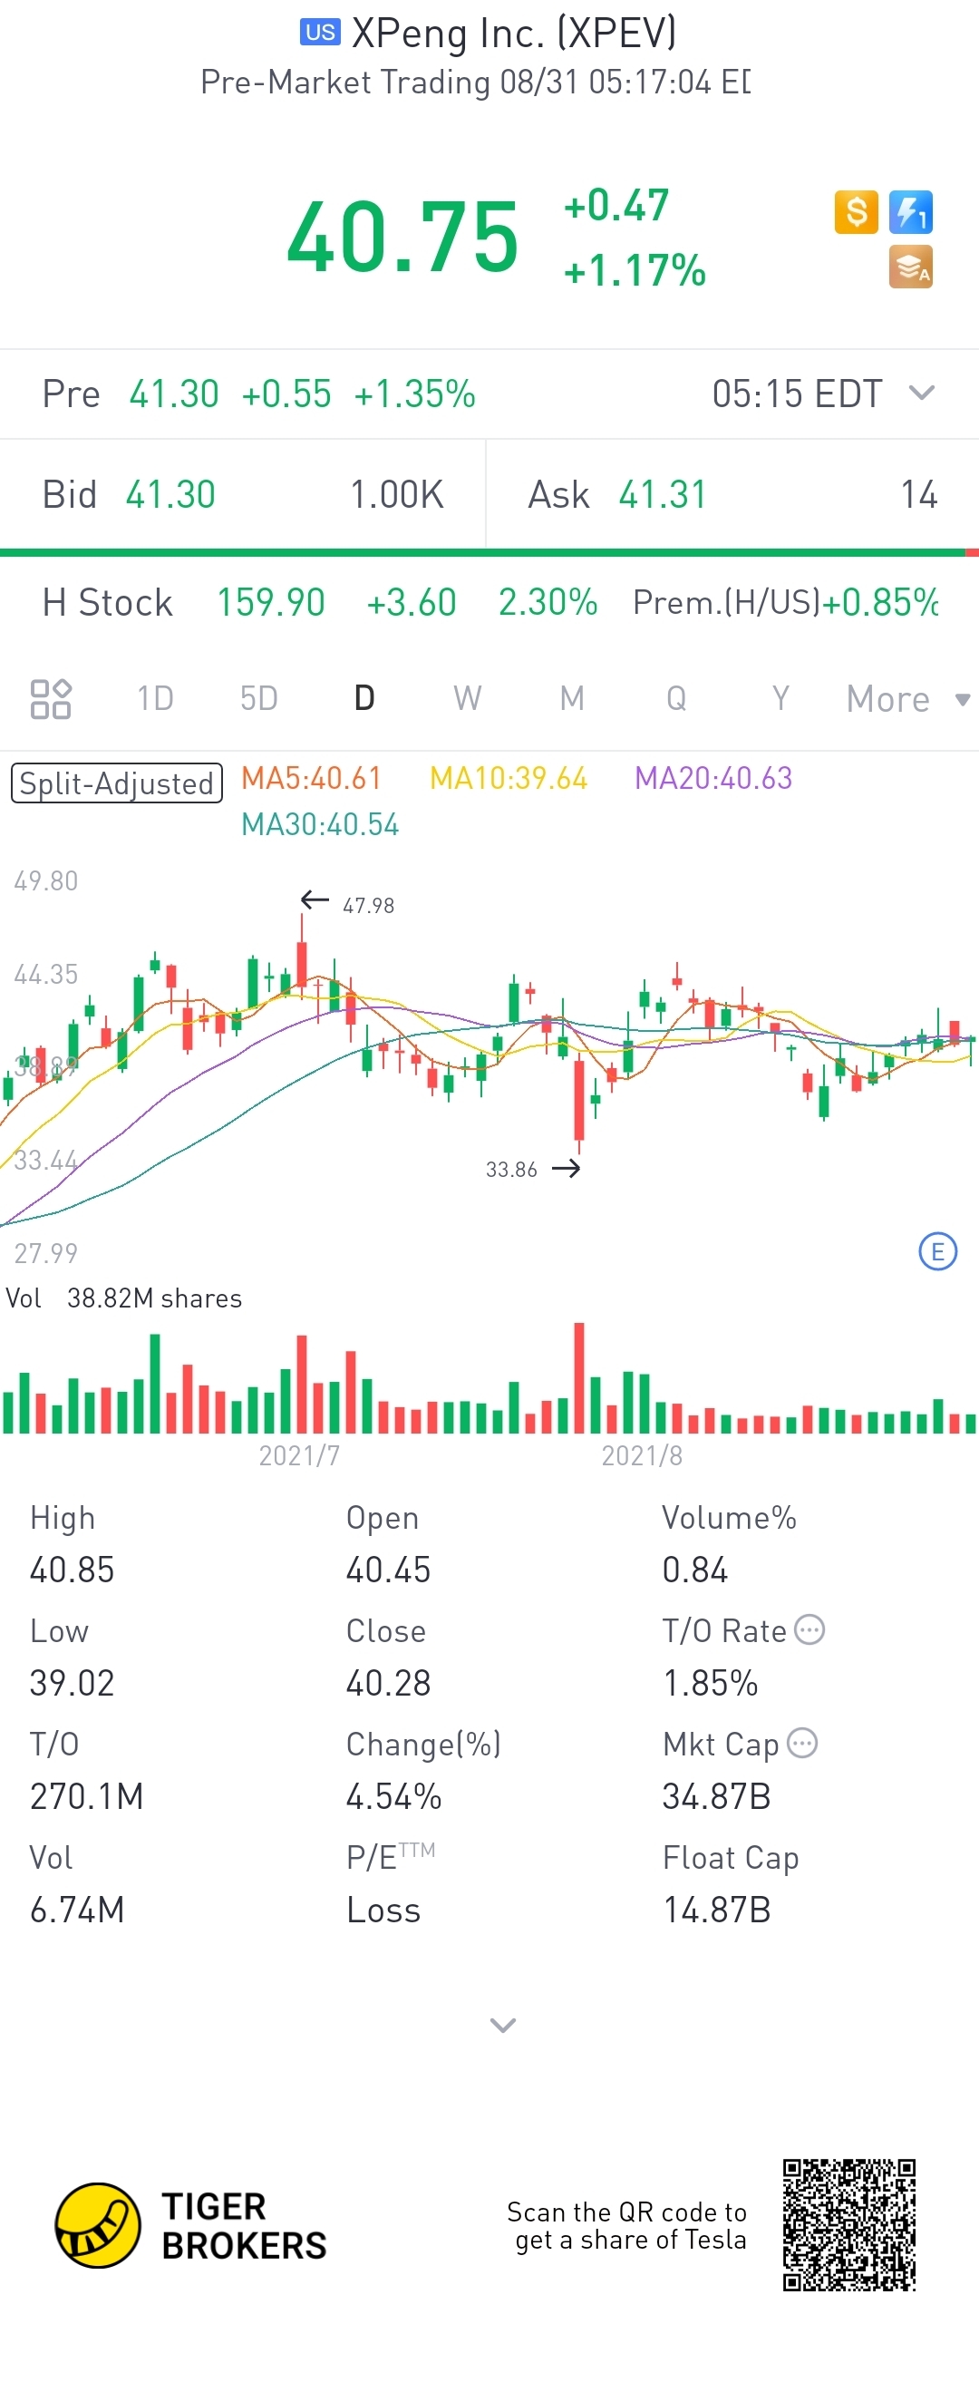
Task: Open the T/O Rate info icon
Action: (809, 1629)
